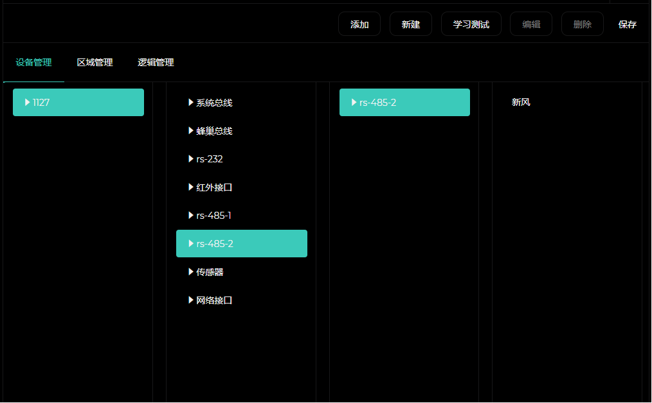This screenshot has height=403, width=652.
Task: Expand the arrow beside 系统总线
Action: (190, 102)
